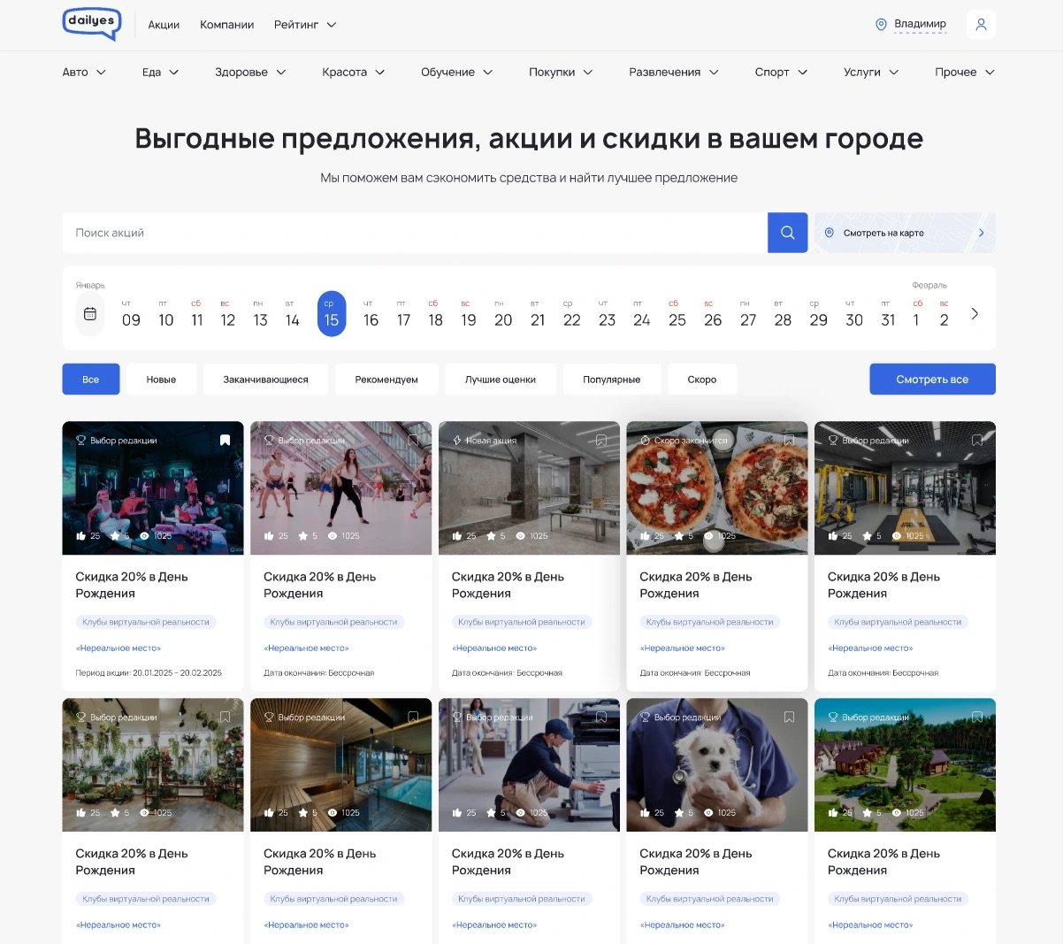Select the Лучшие оценки filter tab
This screenshot has width=1063, height=944.
coord(501,380)
